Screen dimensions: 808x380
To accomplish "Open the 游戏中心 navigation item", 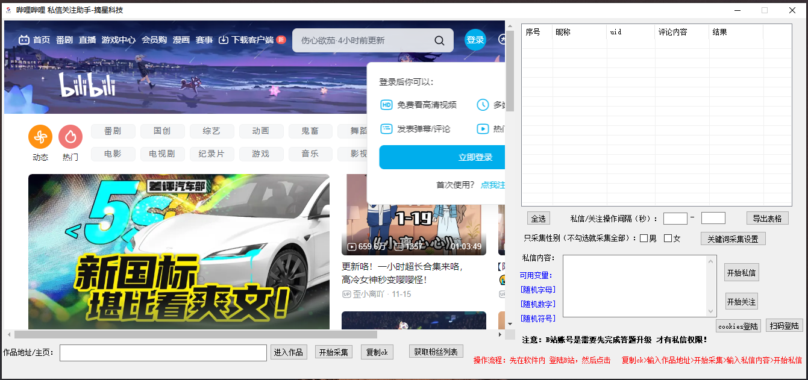I will click(x=118, y=40).
